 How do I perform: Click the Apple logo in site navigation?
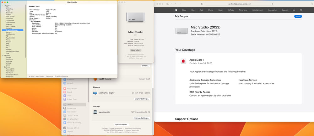tap(176, 10)
